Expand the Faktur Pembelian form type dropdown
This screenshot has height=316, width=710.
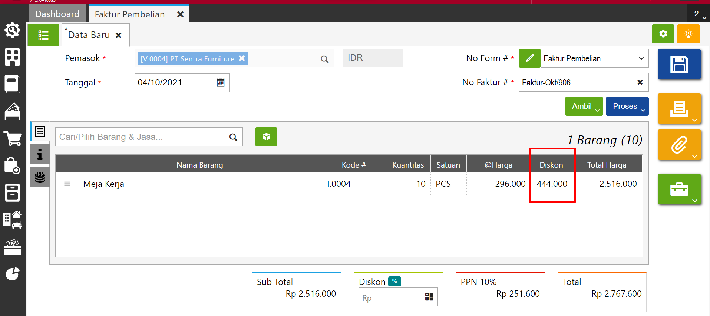coord(641,58)
